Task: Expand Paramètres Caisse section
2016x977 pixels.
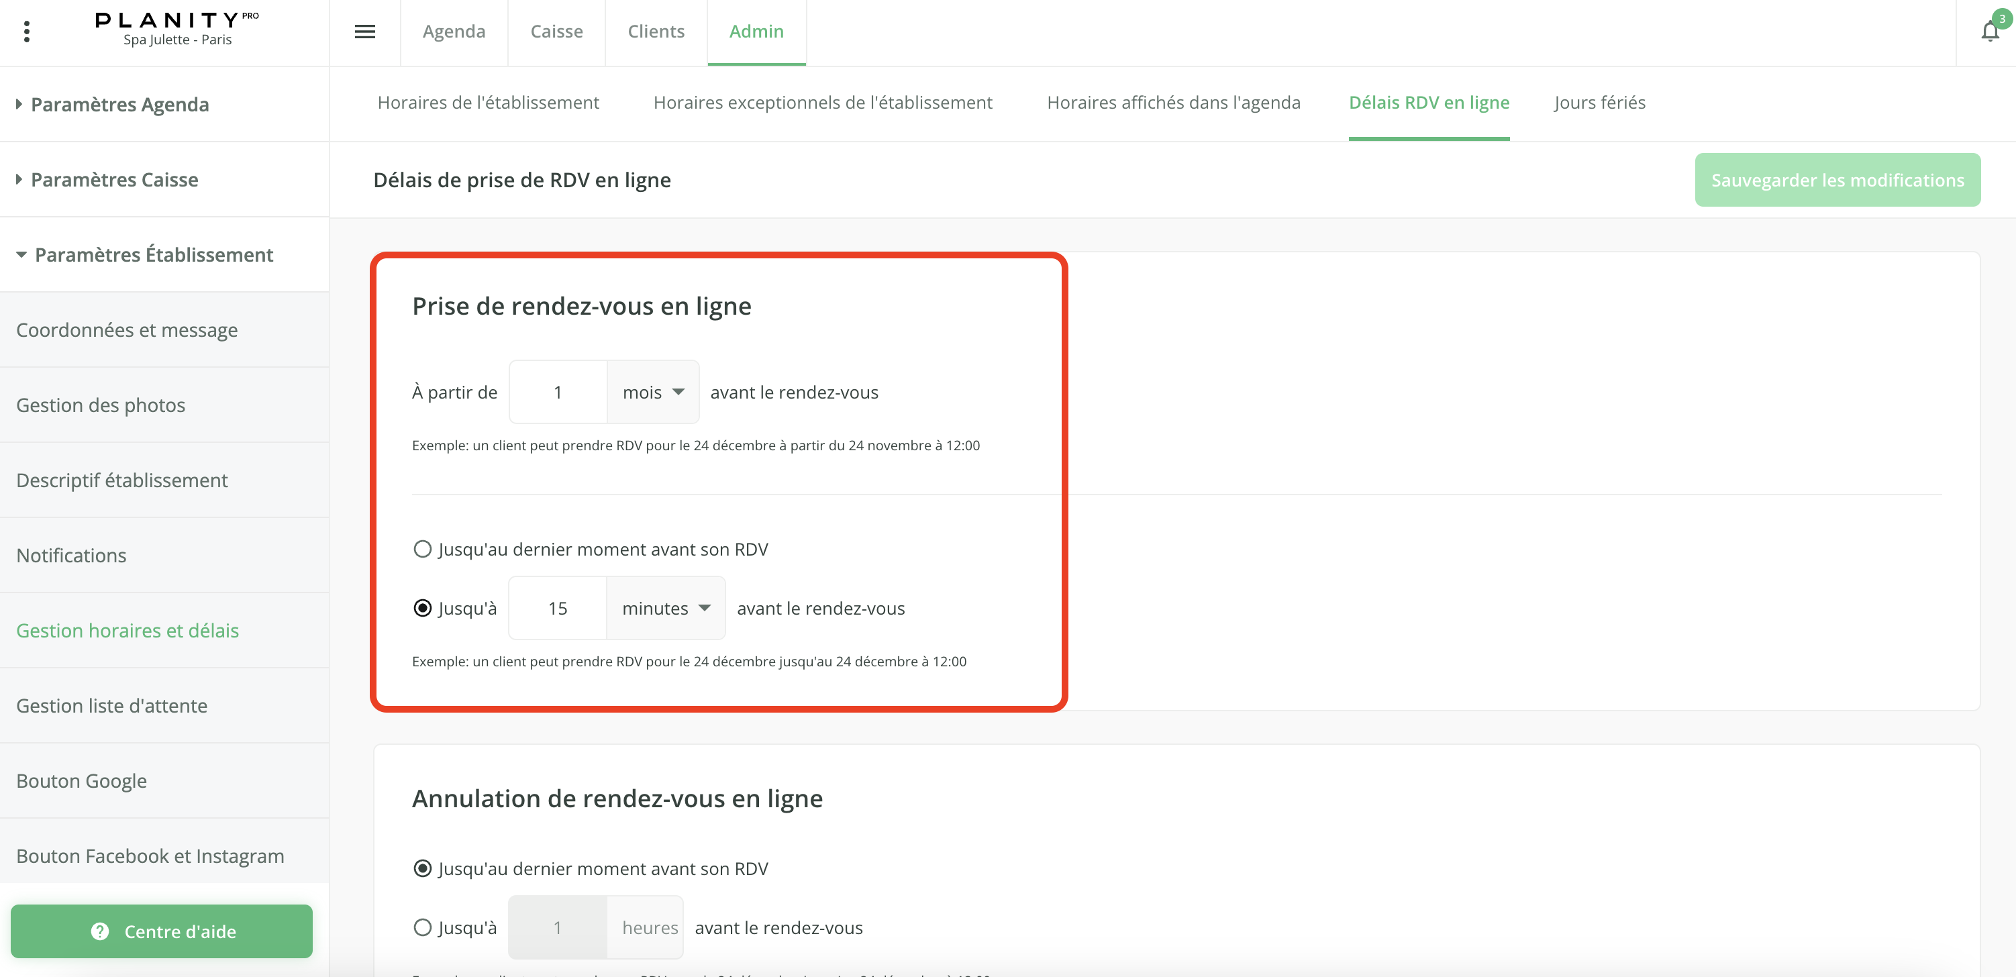Action: pos(114,179)
